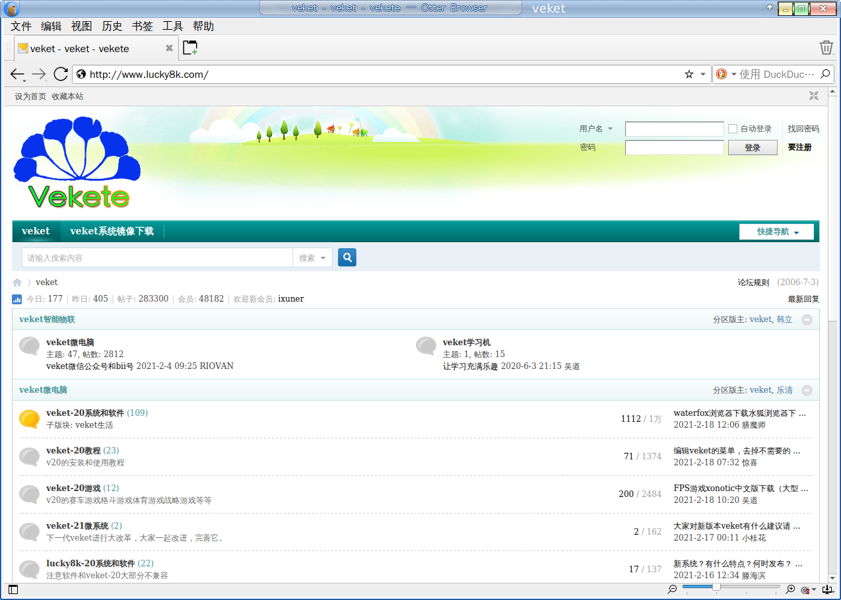Screen dimensions: 841x600
Task: Reload the current page
Action: 61,74
